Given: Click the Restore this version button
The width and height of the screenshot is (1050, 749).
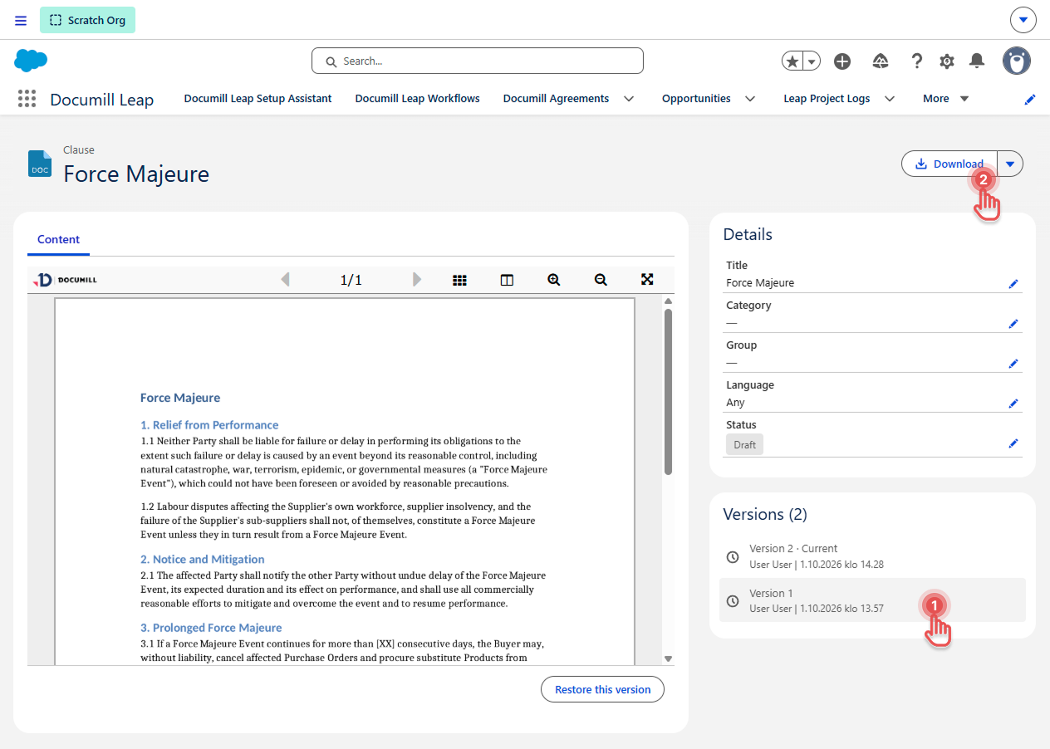Looking at the screenshot, I should (x=602, y=690).
